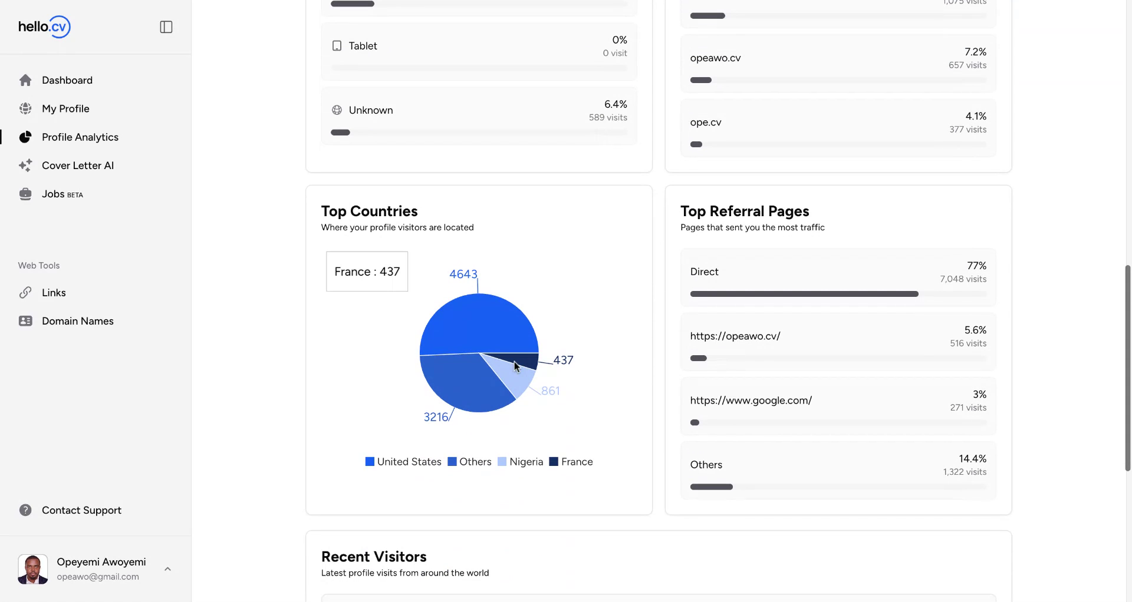Click the Dashboard home icon
The width and height of the screenshot is (1132, 602).
(25, 80)
